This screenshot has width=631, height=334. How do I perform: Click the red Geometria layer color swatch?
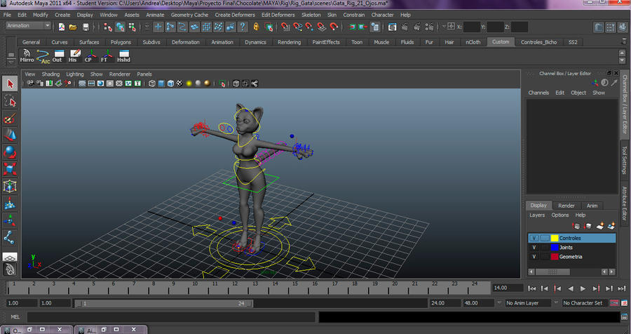click(555, 257)
